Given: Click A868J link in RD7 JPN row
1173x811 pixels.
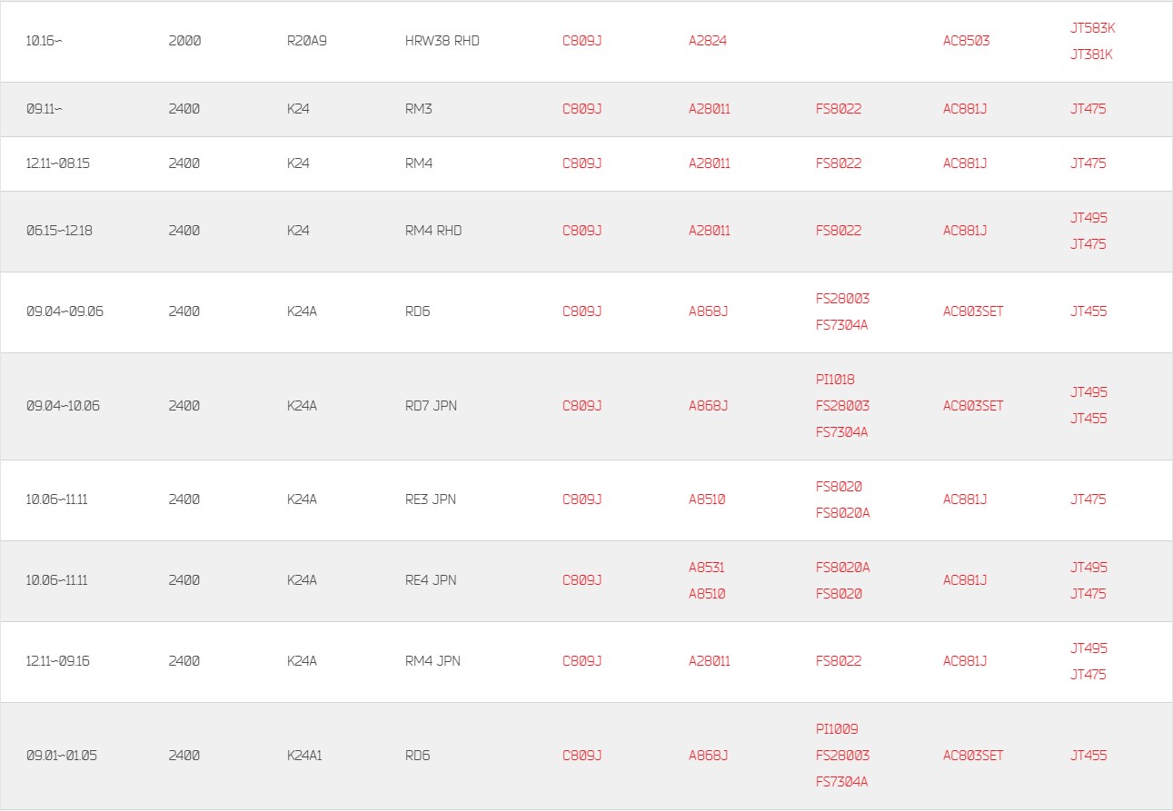Looking at the screenshot, I should [708, 406].
